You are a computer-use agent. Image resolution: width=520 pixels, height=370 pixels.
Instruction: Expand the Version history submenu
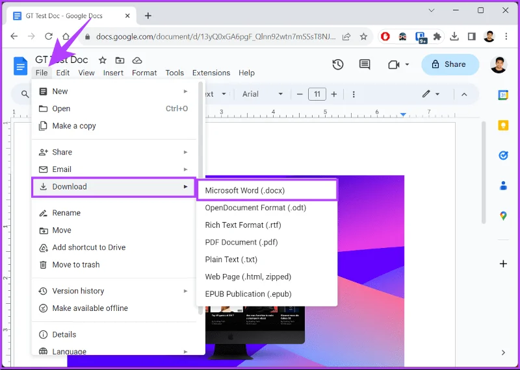114,291
